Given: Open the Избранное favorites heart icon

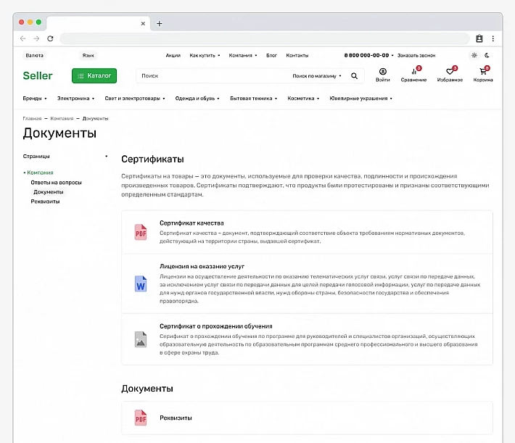Looking at the screenshot, I should point(450,72).
